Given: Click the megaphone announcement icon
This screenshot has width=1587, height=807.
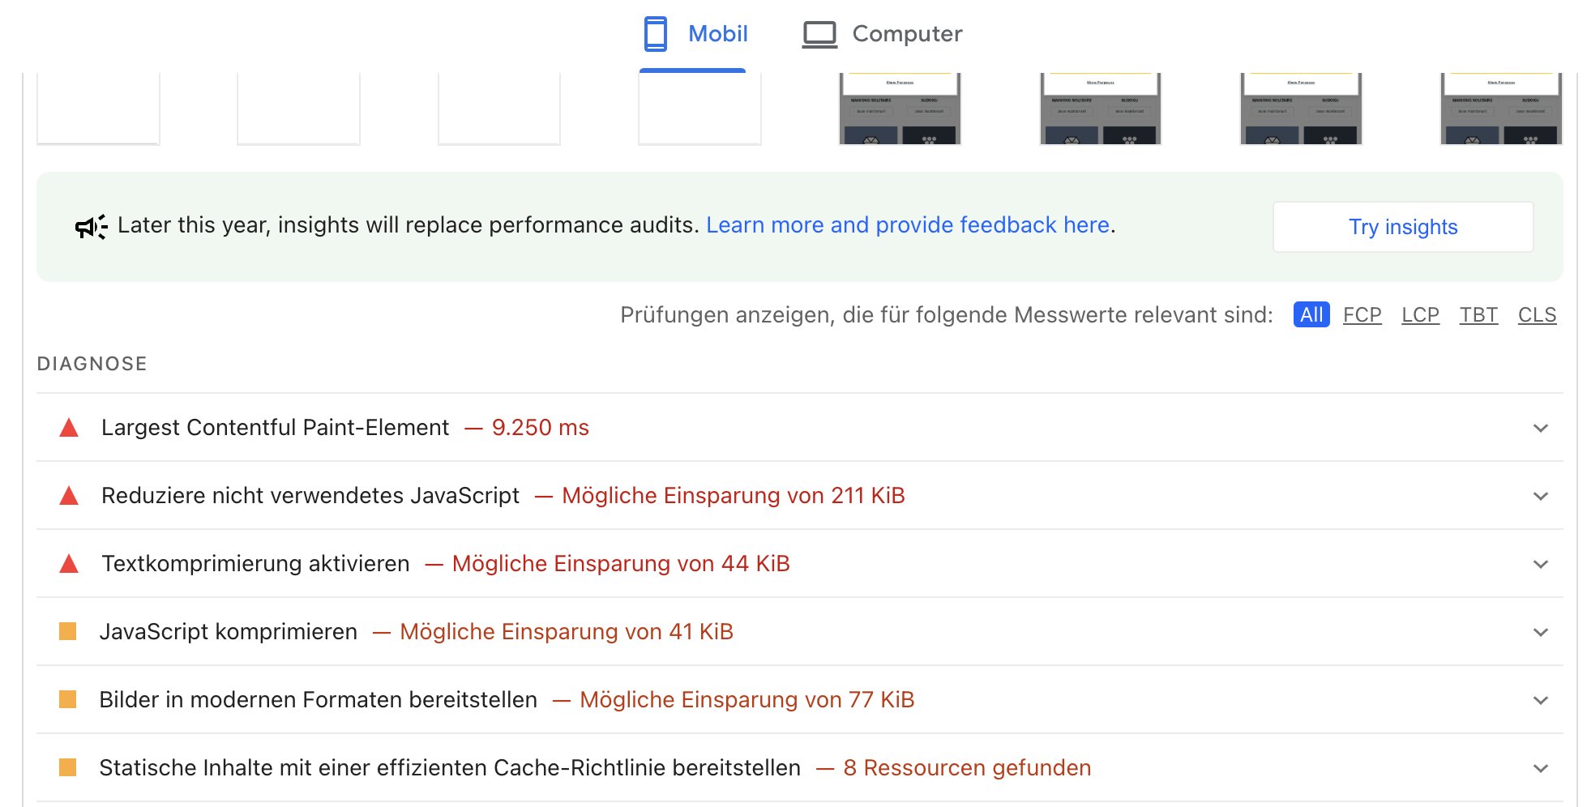Looking at the screenshot, I should coord(90,227).
